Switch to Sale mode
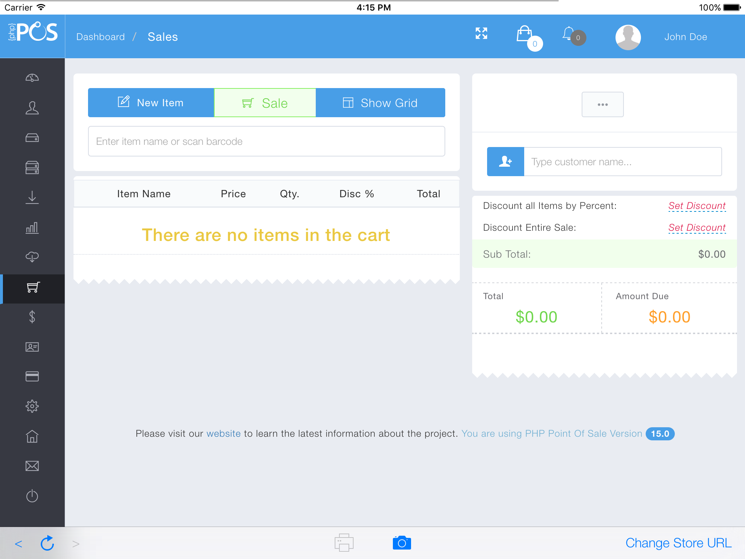The height and width of the screenshot is (559, 745). (x=265, y=103)
